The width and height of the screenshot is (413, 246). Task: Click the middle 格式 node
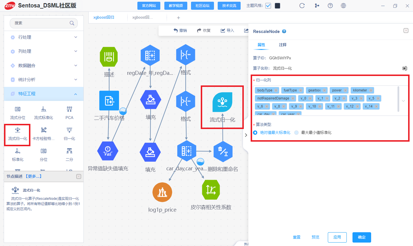[x=186, y=101]
